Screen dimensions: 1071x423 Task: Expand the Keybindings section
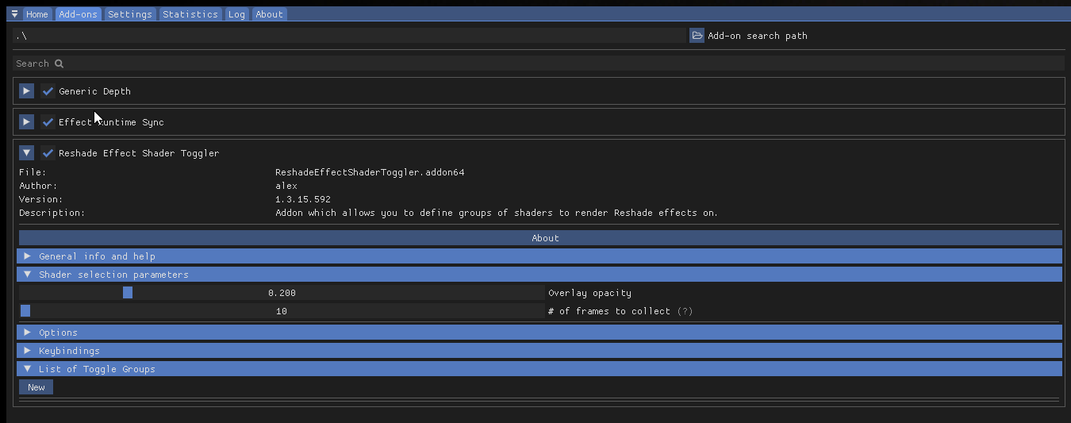click(539, 351)
